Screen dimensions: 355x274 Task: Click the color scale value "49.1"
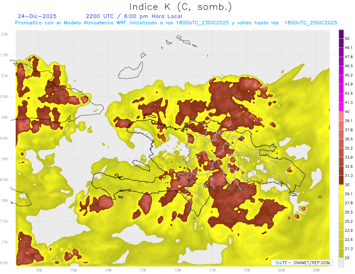[x=348, y=48]
